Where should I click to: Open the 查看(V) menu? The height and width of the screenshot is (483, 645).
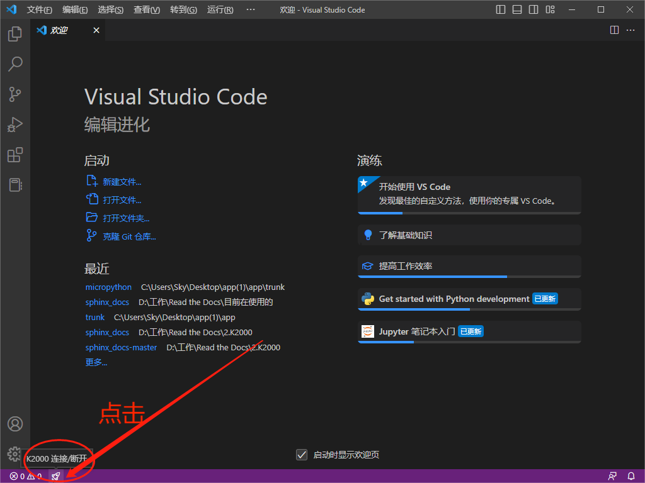click(x=146, y=9)
